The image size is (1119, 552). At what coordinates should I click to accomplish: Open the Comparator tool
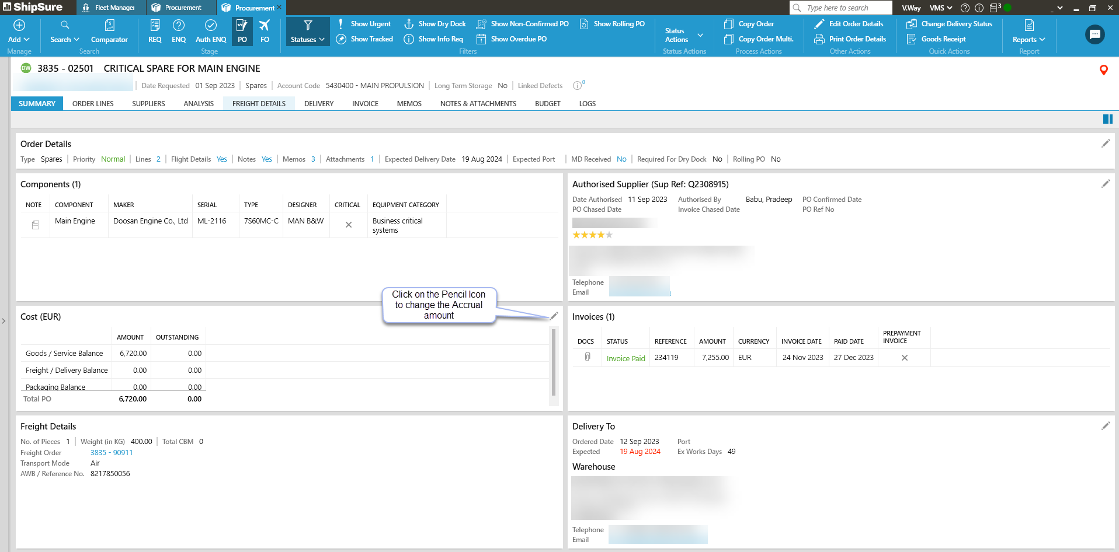coord(109,31)
